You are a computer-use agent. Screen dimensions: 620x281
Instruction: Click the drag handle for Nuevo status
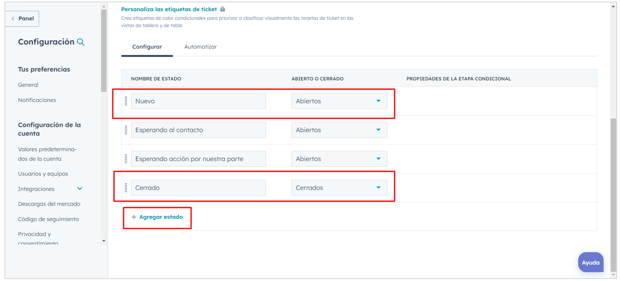click(x=126, y=101)
